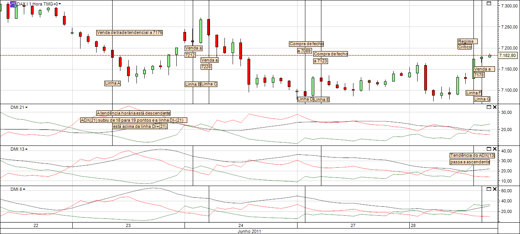Screen dimensions: 520x234
Task: Click the 'Crítico' annotation label
Action: [x=465, y=47]
